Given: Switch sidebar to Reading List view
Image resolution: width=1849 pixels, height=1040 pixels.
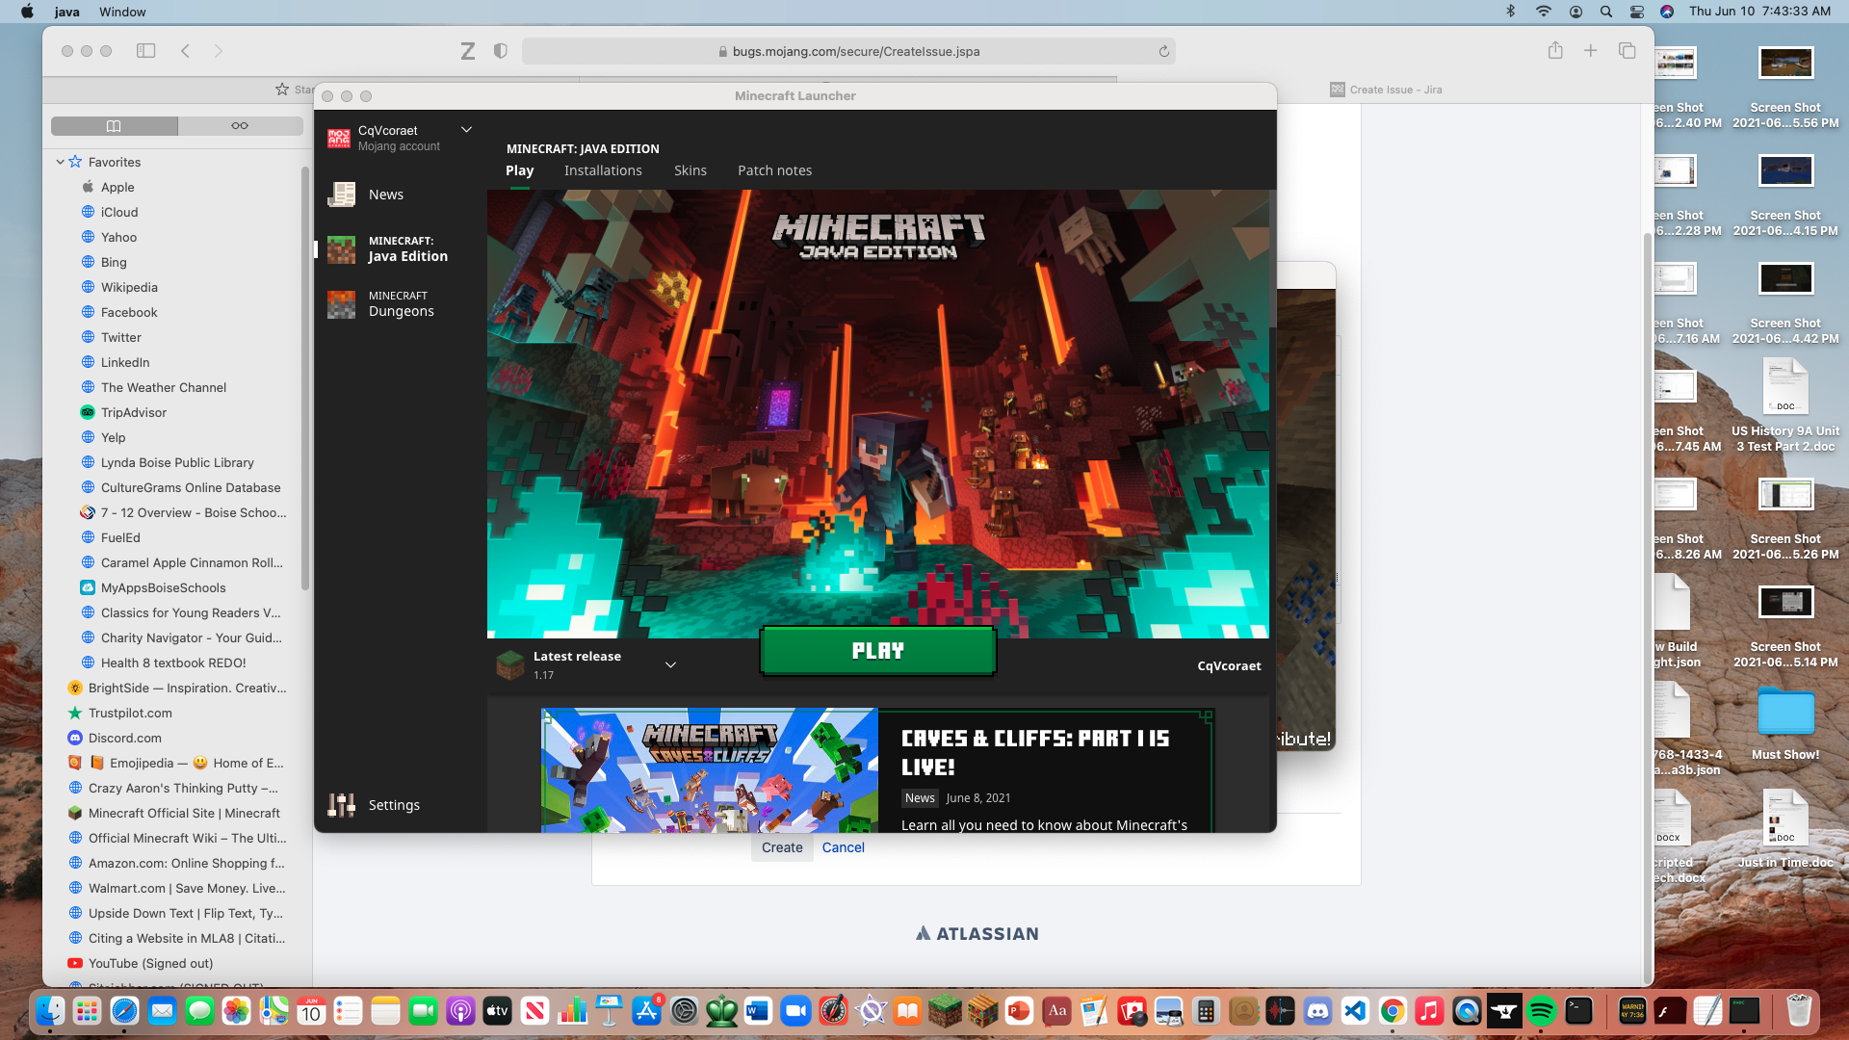Looking at the screenshot, I should click(240, 126).
